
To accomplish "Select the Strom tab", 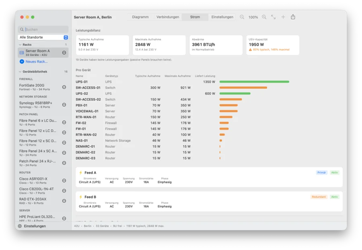I will point(195,17).
